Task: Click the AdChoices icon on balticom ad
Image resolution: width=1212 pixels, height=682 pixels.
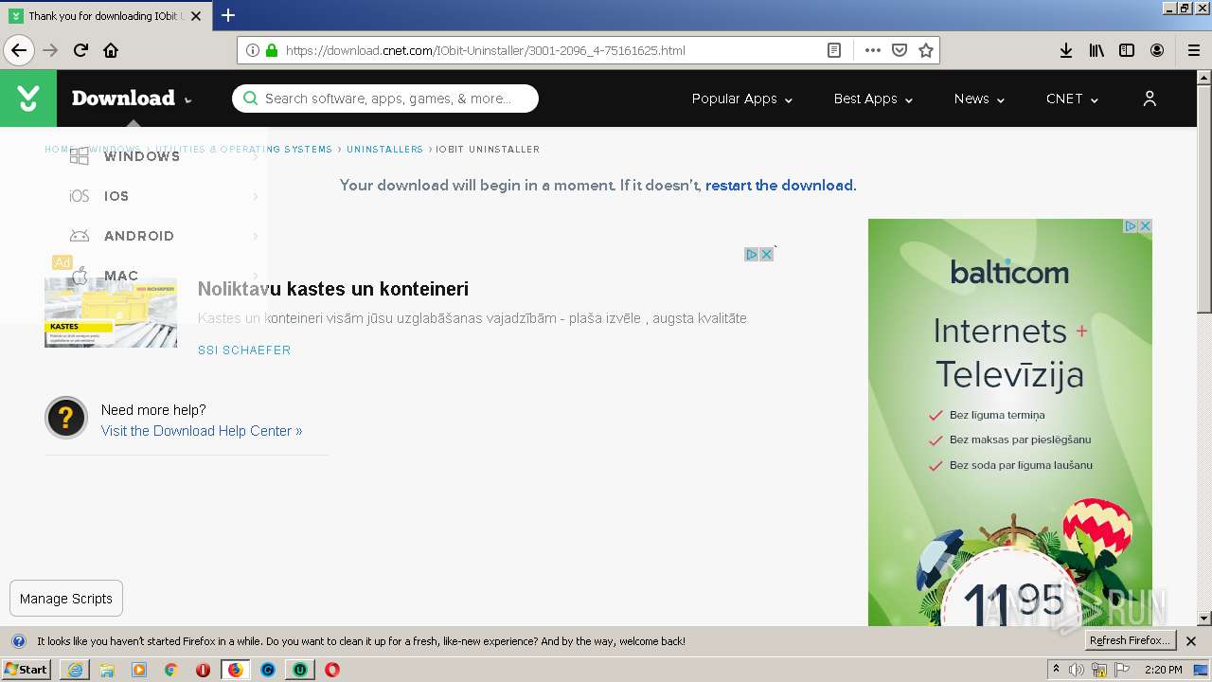Action: (x=1131, y=225)
